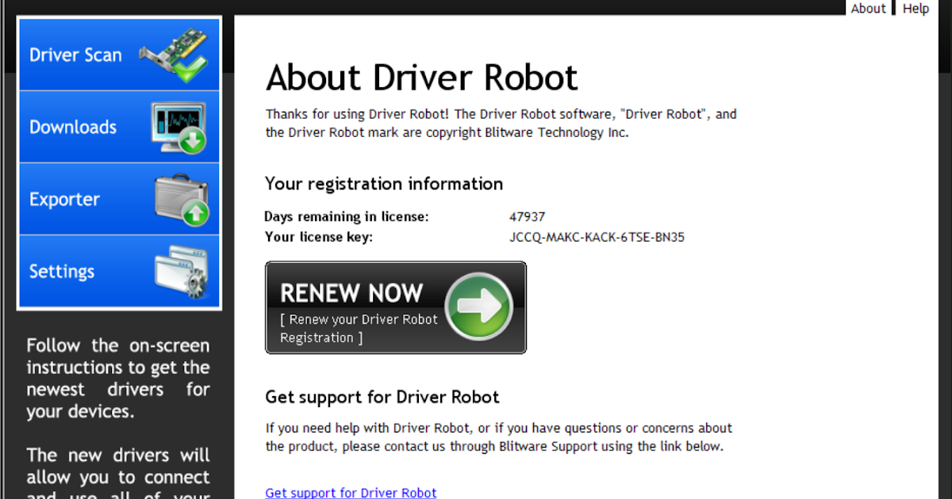Image resolution: width=952 pixels, height=499 pixels.
Task: Click the Days remaining in license label
Action: [x=347, y=216]
